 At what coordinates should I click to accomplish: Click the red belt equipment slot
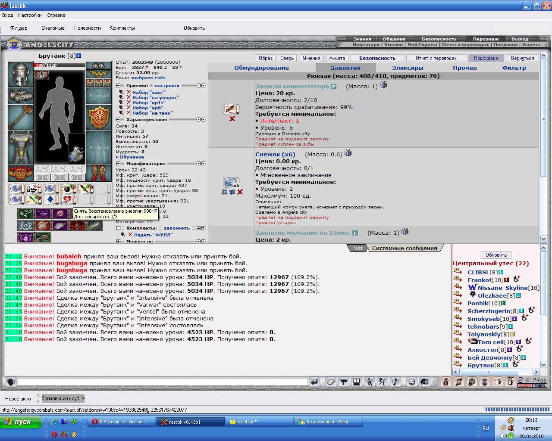(21, 173)
